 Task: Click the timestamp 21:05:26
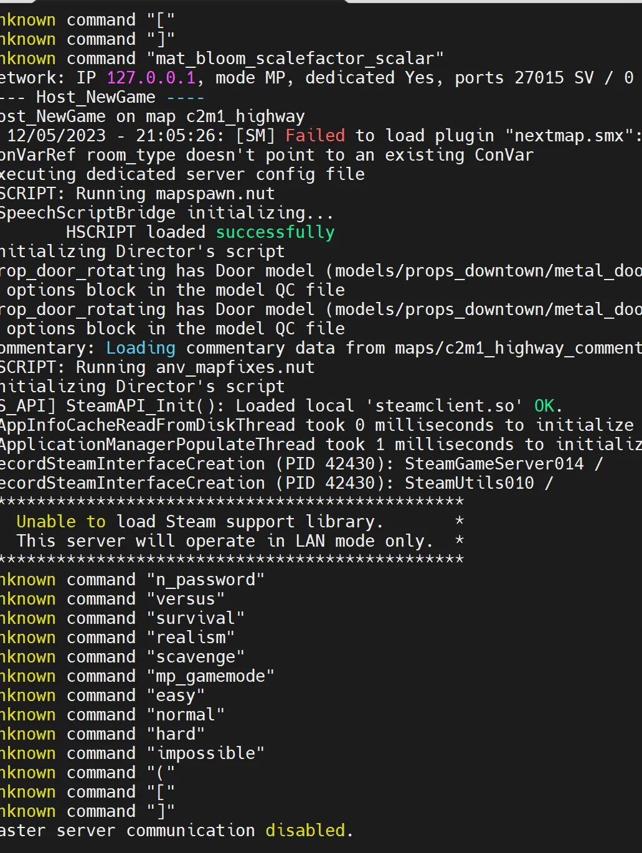click(x=176, y=136)
